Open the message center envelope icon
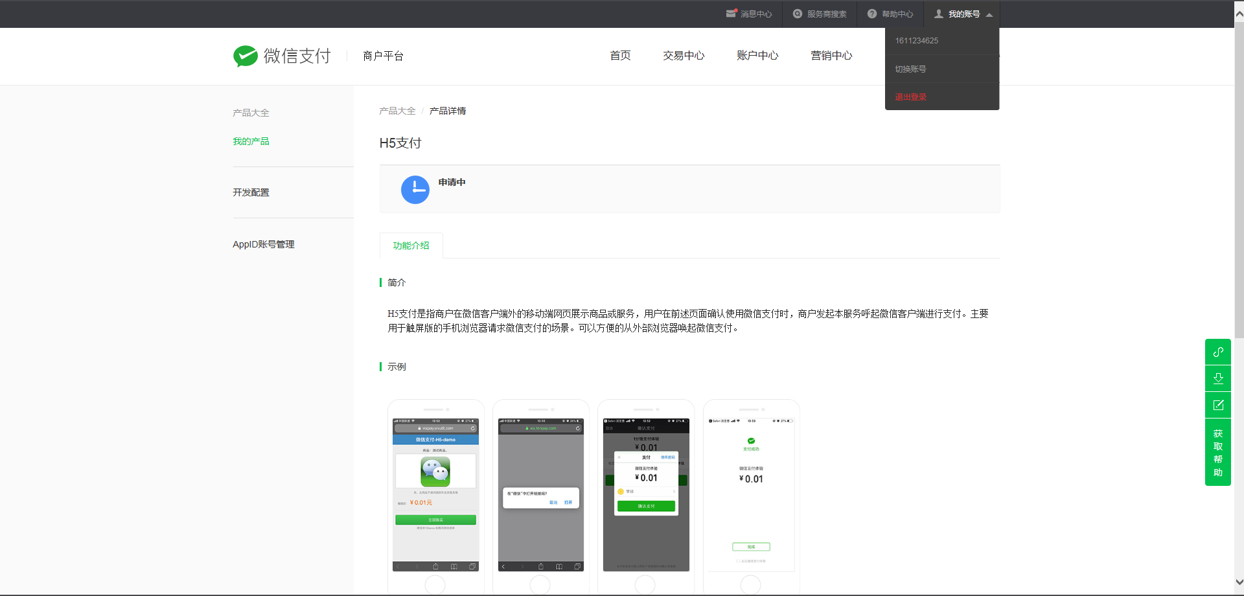Image resolution: width=1244 pixels, height=596 pixels. pyautogui.click(x=731, y=14)
